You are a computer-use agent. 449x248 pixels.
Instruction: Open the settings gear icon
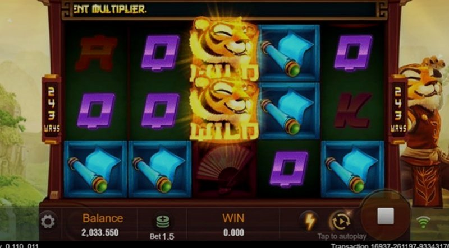(x=48, y=222)
